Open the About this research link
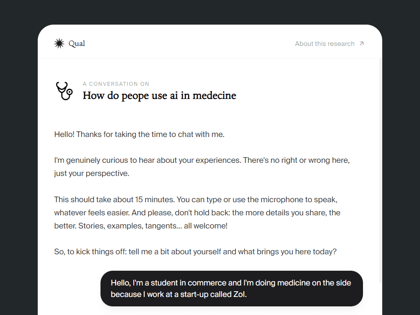420x315 pixels. (x=324, y=44)
